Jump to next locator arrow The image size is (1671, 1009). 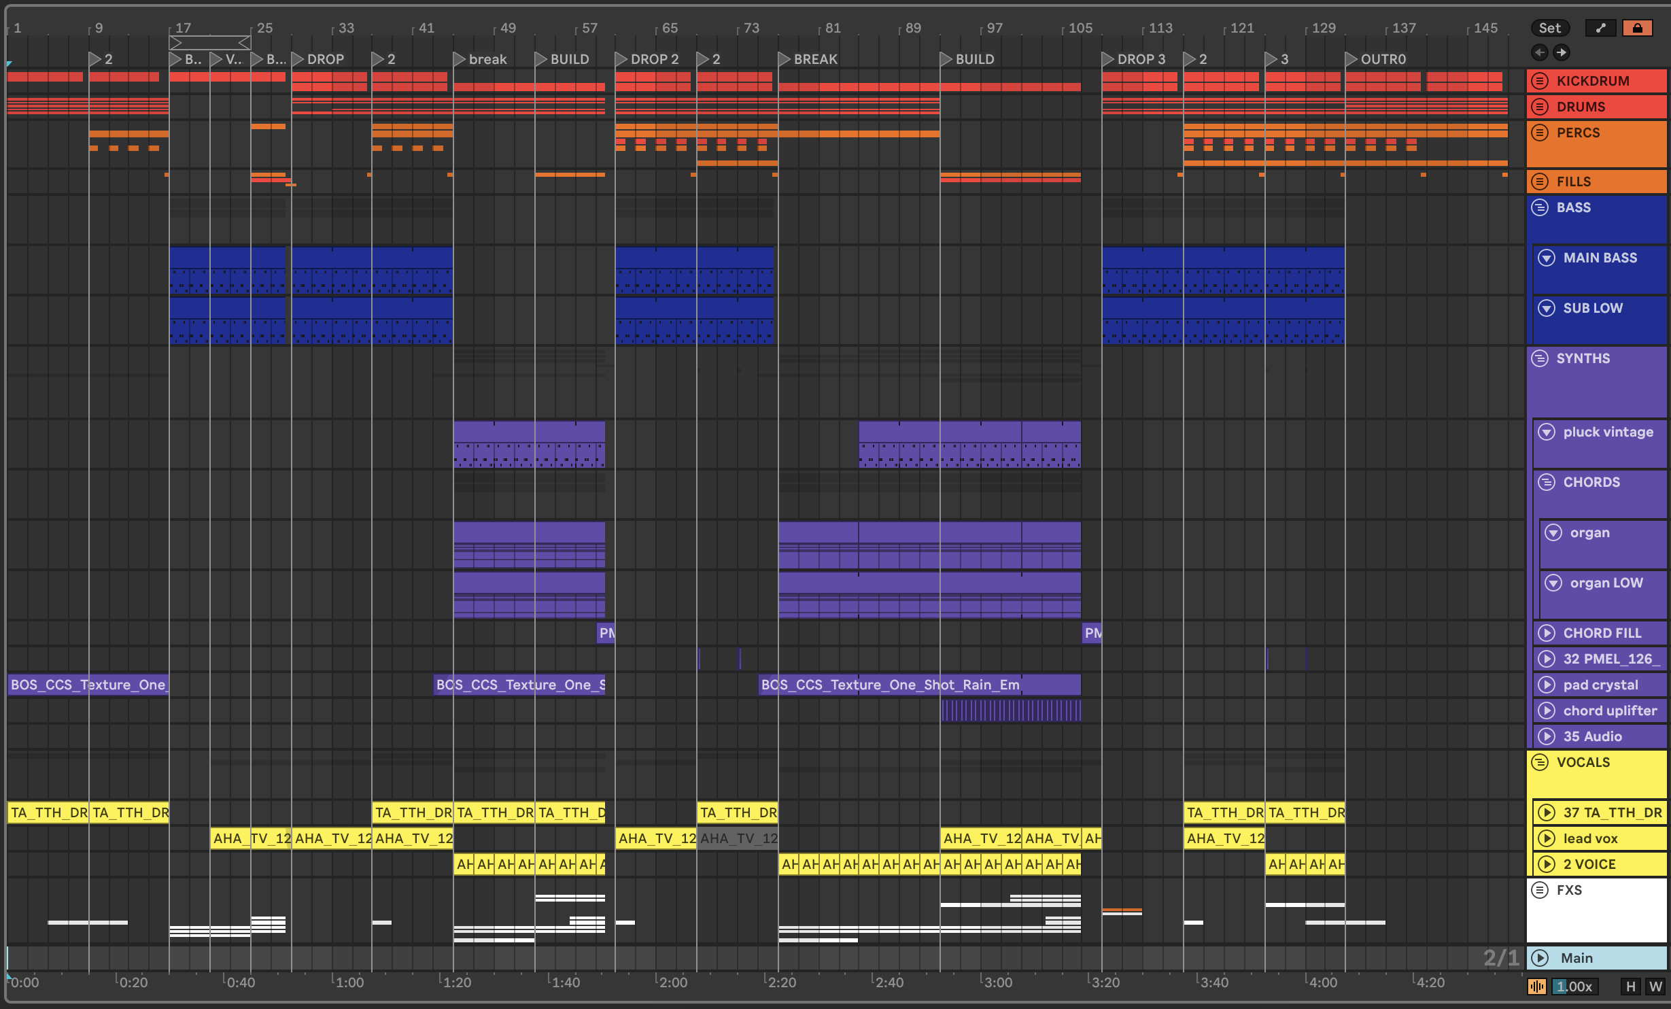click(1562, 52)
